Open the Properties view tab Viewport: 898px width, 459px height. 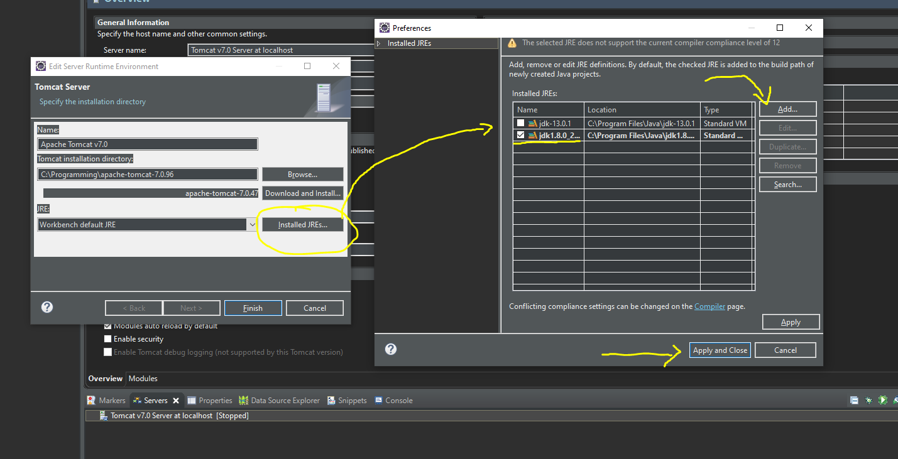215,401
